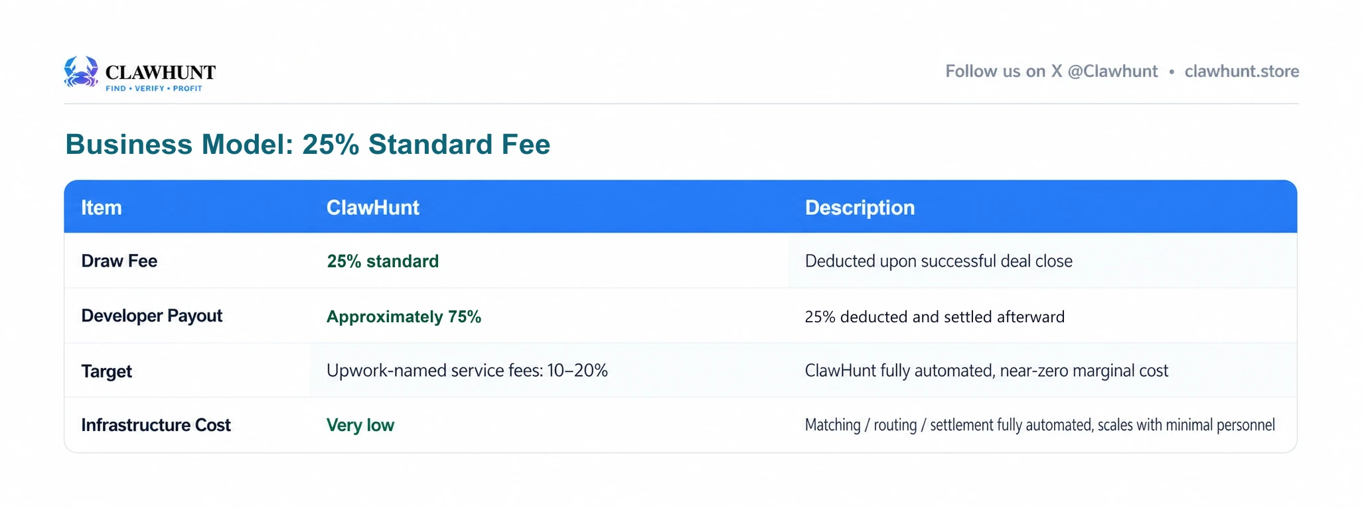1362x508 pixels.
Task: Click ClawHunt fully automated near-zero marginal cost
Action: pyautogui.click(x=986, y=371)
